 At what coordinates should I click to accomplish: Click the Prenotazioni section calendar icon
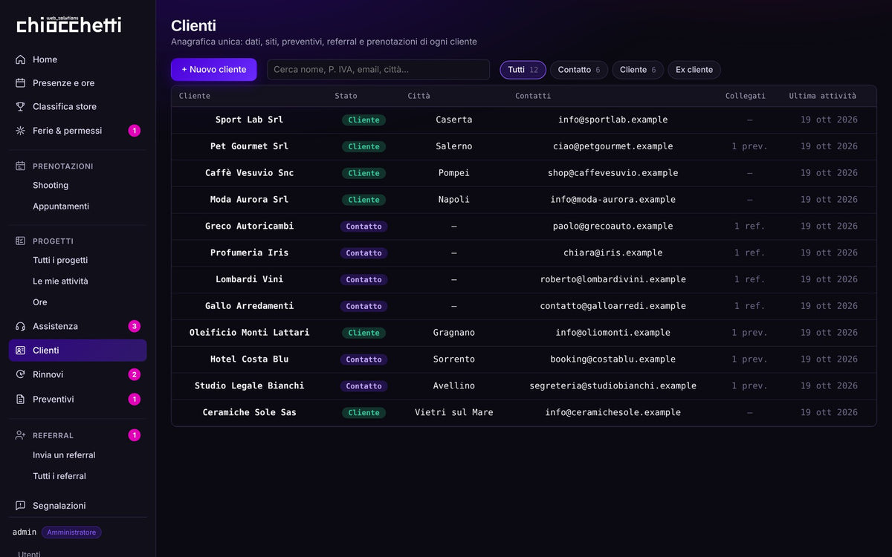[20, 166]
